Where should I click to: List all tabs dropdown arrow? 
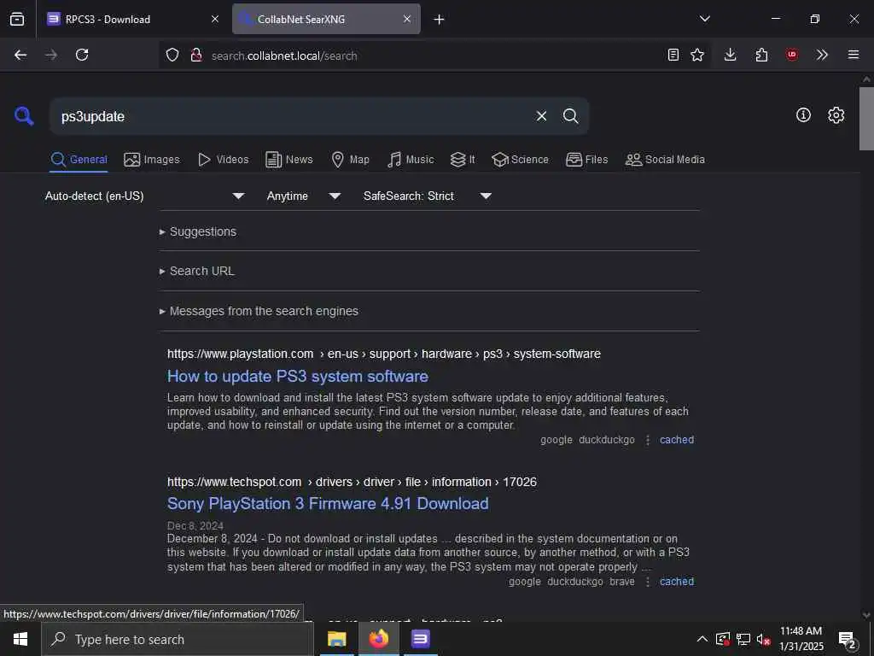tap(704, 19)
